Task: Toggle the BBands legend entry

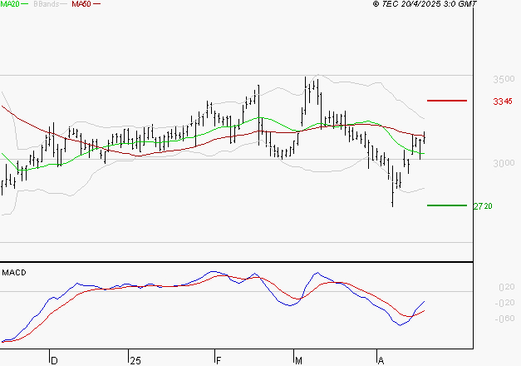Action: 46,4
